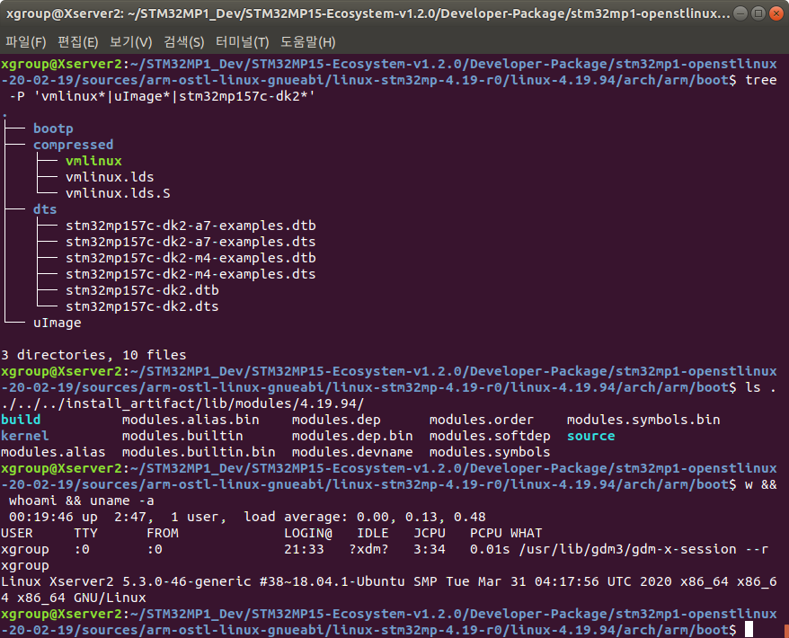
Task: Click modules.order in ls output
Action: pos(482,420)
